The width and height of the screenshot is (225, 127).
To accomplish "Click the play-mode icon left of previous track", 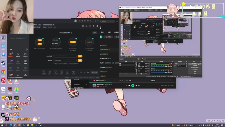I will click(x=126, y=86).
